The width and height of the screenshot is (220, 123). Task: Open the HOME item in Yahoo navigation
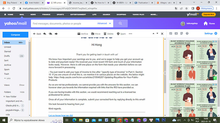pos(9,15)
